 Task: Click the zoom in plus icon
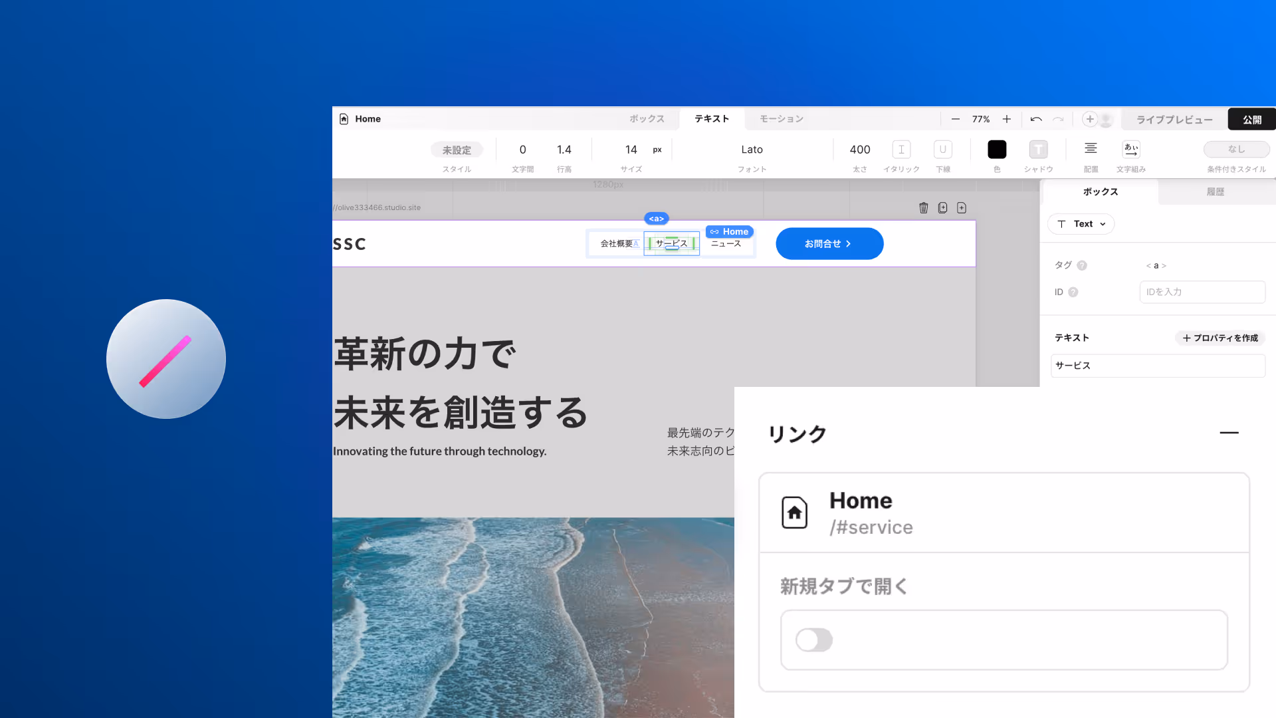1007,119
